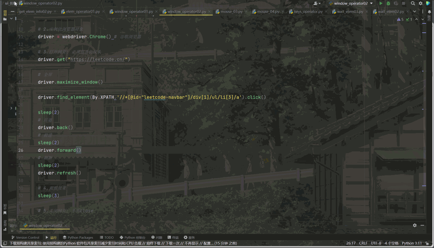Viewport: 434px width, 248px height.
Task: Open the window_operator02 run configuration dropdown
Action: pyautogui.click(x=351, y=3)
